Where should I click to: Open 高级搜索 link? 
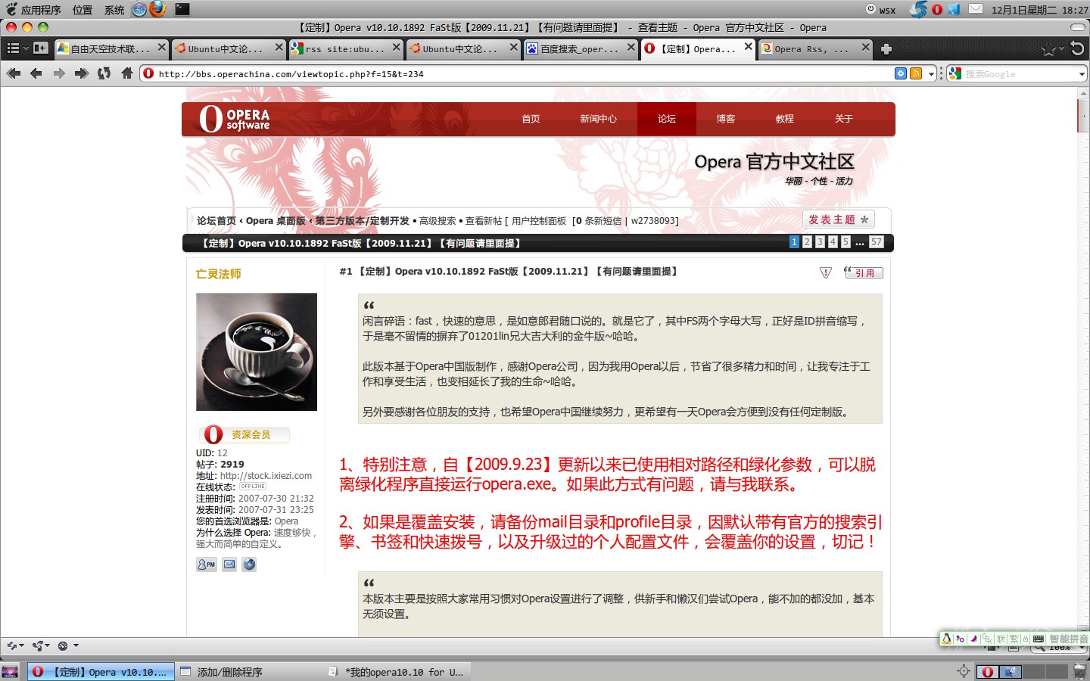[438, 221]
